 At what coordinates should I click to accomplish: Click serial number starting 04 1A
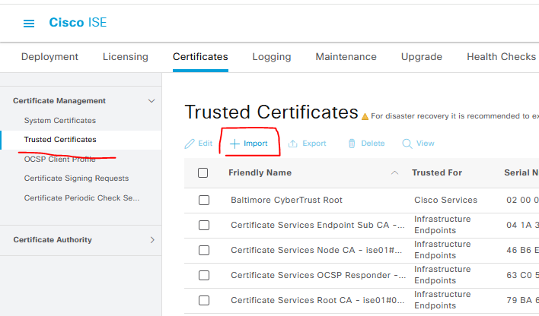[522, 225]
